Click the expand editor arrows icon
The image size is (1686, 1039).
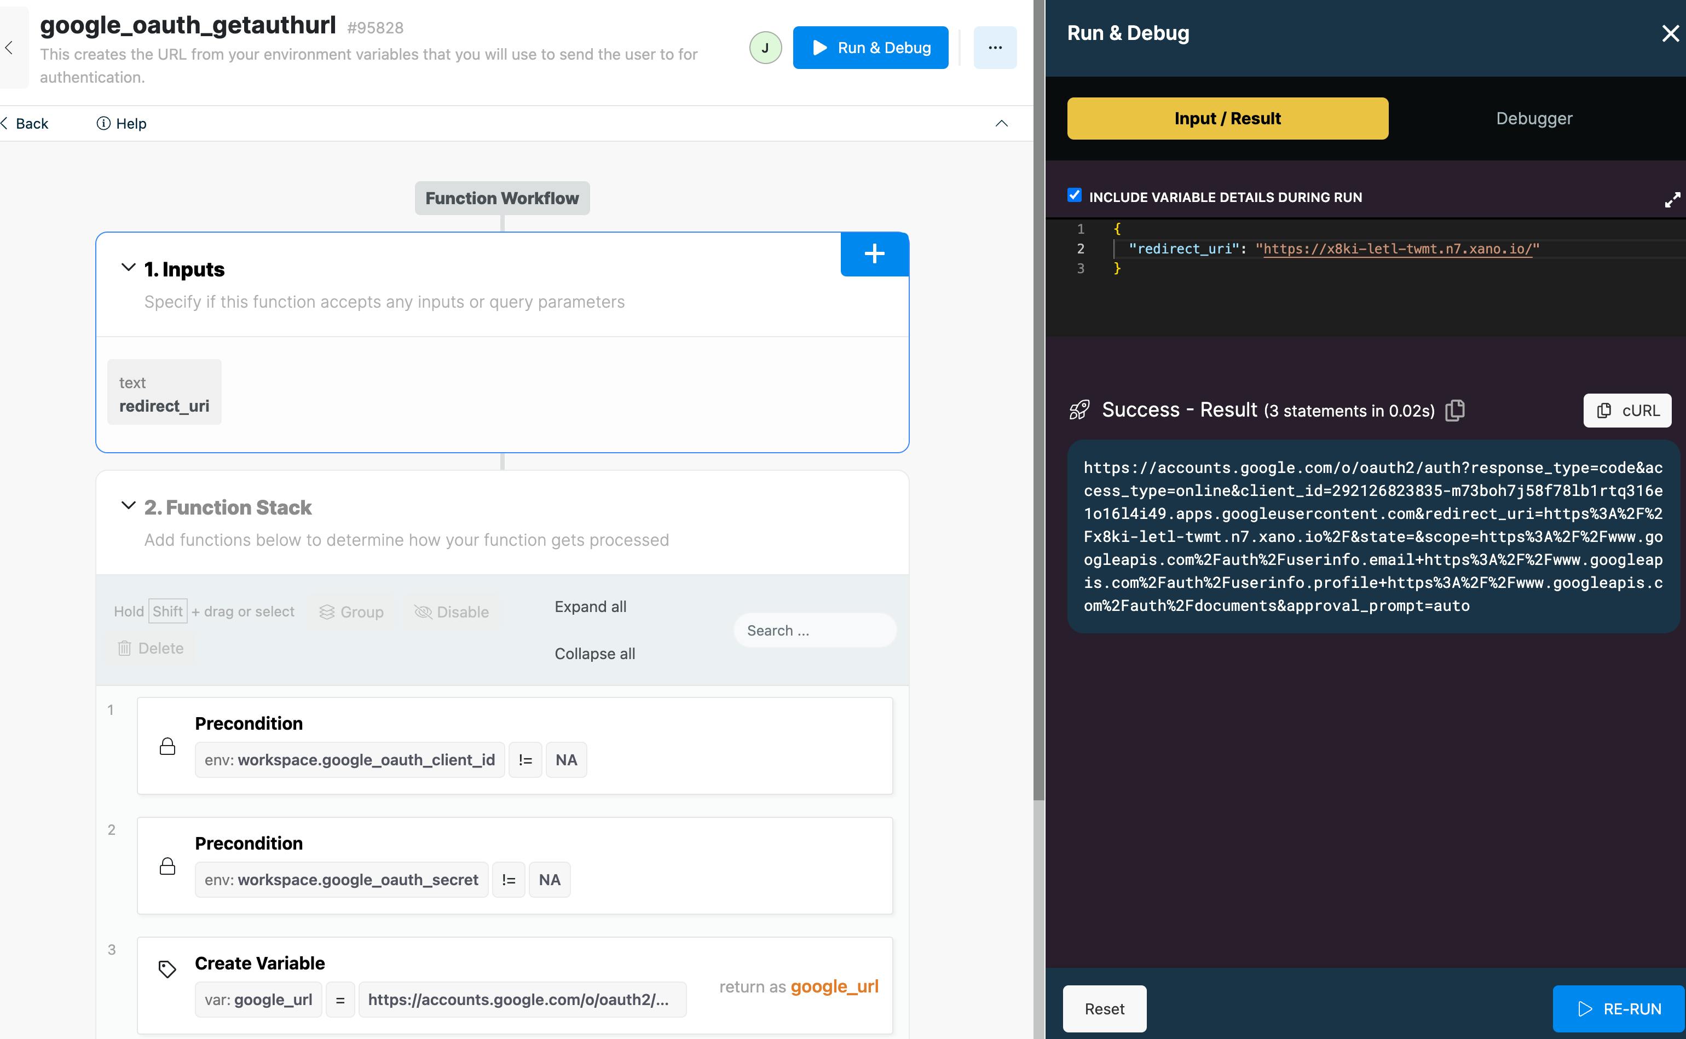[x=1672, y=200]
